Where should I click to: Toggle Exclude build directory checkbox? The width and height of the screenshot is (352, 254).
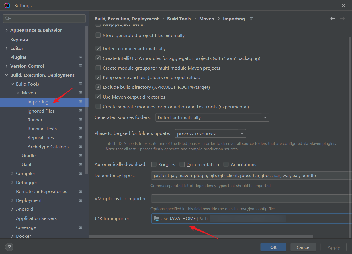(98, 87)
